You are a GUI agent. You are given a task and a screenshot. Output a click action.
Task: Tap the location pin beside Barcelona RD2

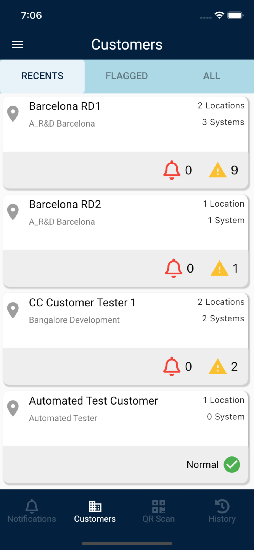click(13, 212)
